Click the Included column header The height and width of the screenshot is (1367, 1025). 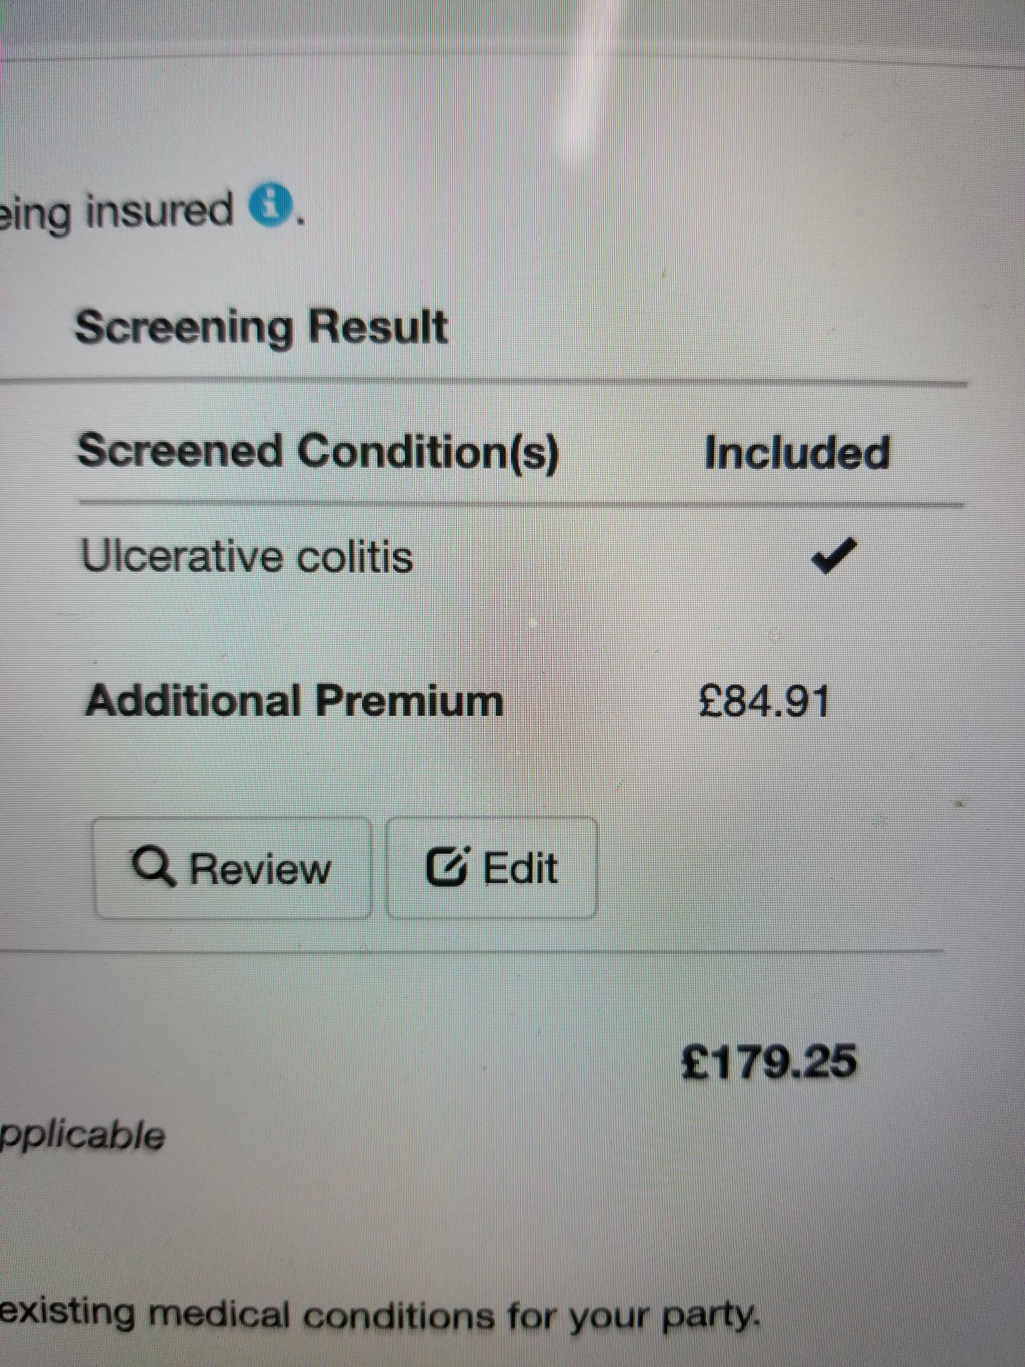(797, 452)
